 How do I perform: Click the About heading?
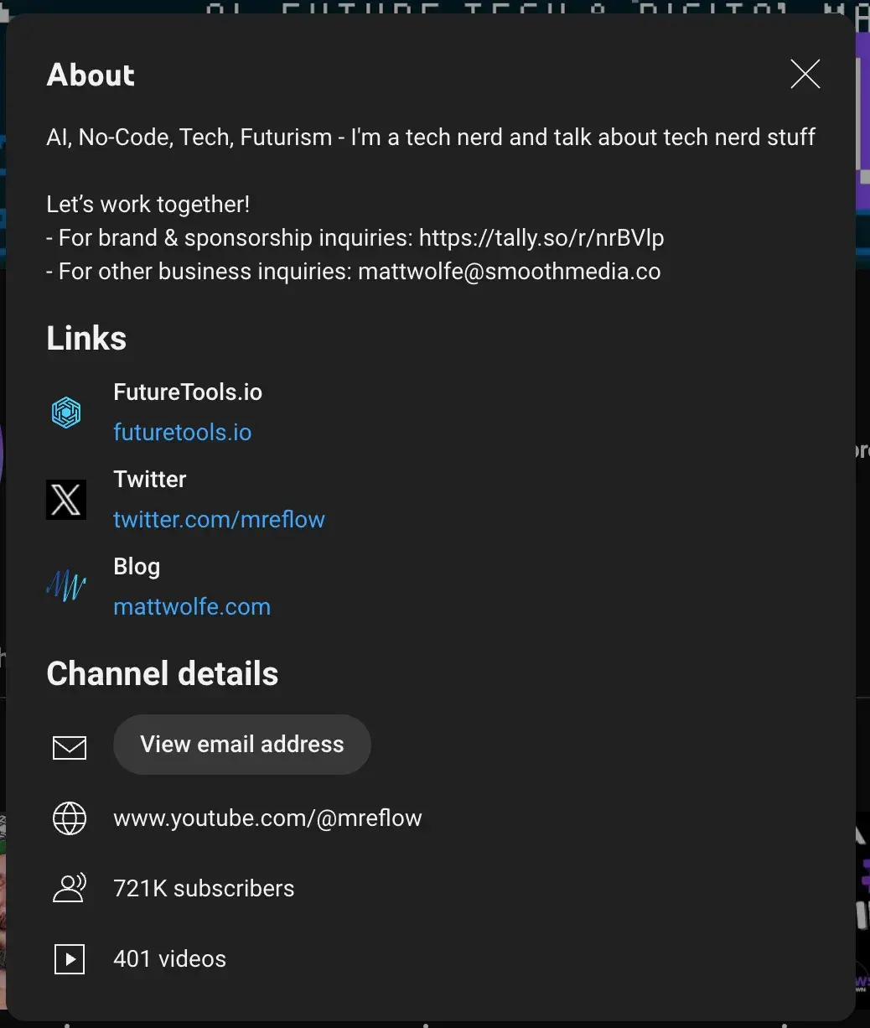tap(91, 75)
